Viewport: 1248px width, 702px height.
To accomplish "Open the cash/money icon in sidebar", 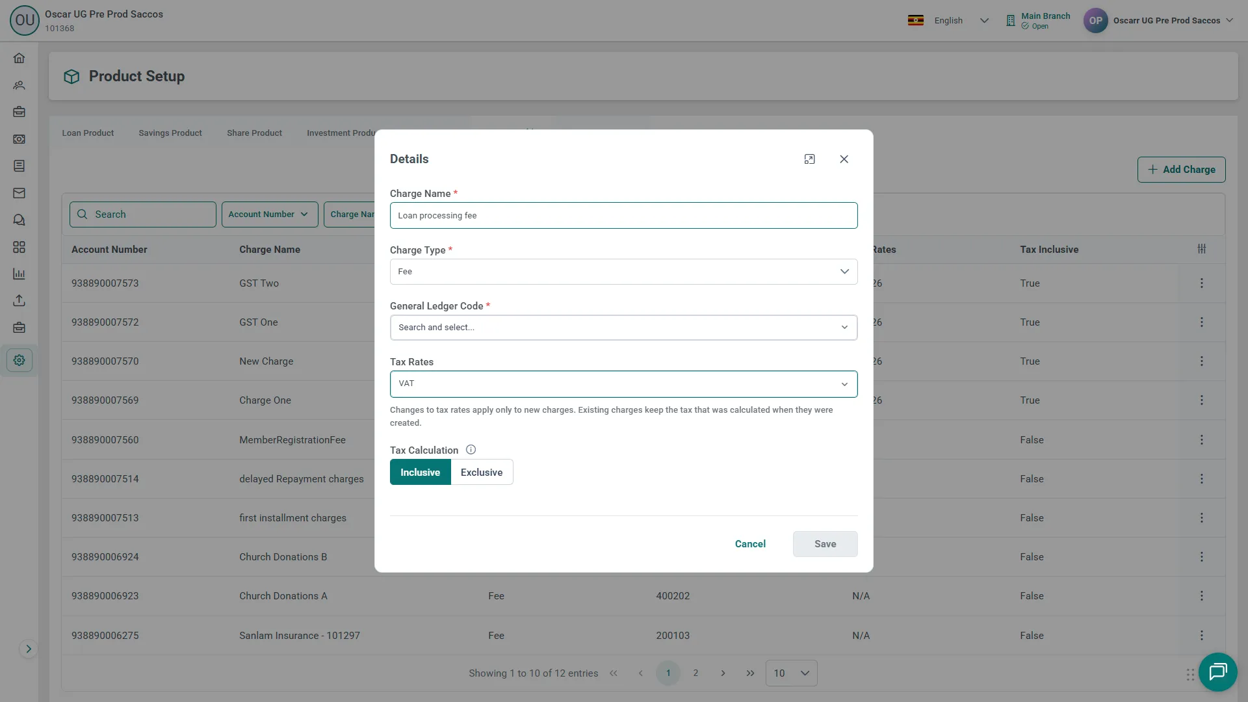I will [x=19, y=139].
